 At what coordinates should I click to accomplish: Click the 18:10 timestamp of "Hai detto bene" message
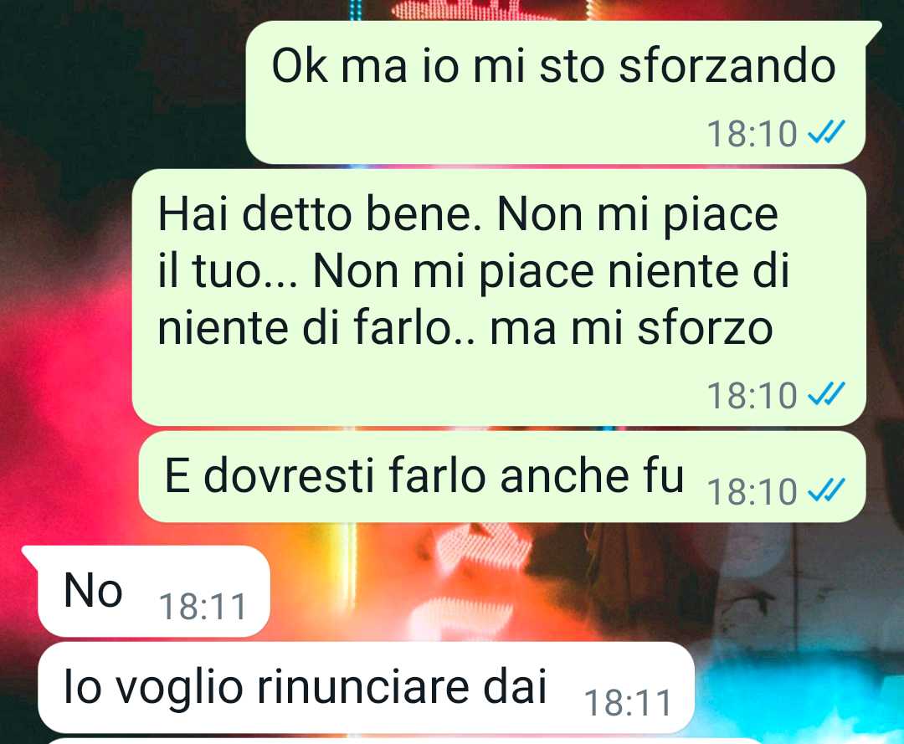point(752,396)
